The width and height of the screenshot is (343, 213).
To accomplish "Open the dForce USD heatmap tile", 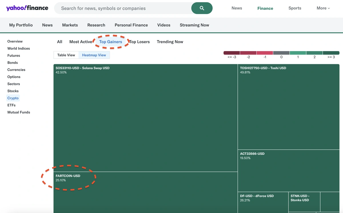I will pos(263,202).
